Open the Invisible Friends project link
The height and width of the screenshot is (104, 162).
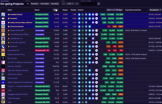[16, 14]
